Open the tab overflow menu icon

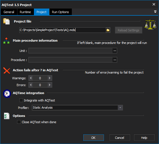pos(155,12)
